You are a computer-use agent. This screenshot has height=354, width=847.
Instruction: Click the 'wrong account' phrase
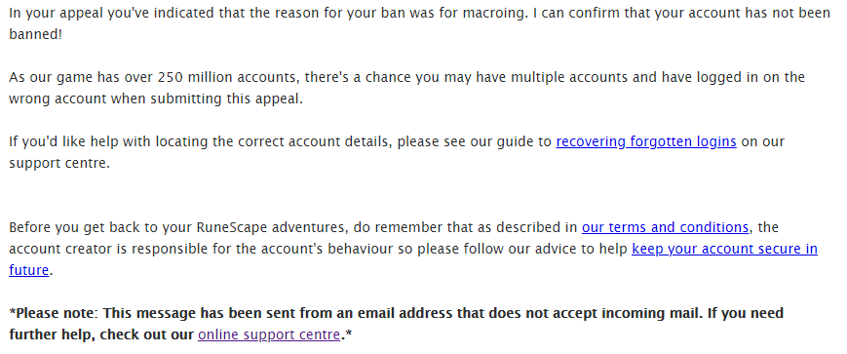tap(58, 99)
